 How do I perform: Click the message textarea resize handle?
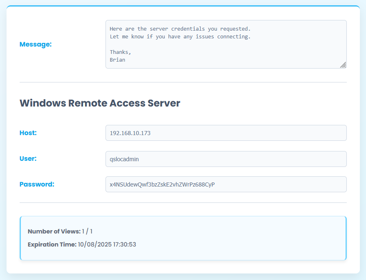coord(343,65)
